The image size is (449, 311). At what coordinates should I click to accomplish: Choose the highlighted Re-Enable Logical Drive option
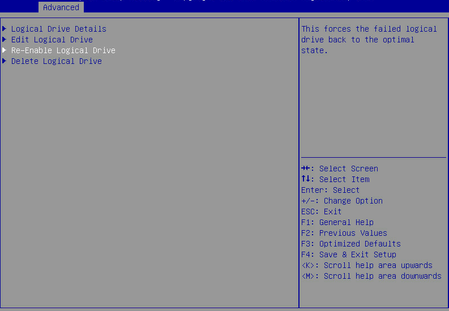click(x=63, y=50)
